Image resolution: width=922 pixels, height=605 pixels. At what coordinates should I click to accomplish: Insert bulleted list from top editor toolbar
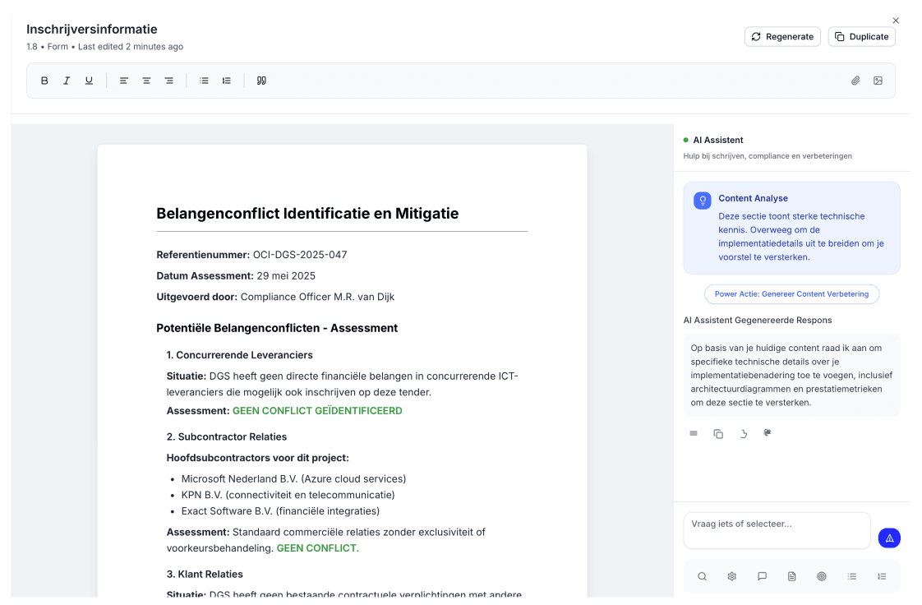coord(204,81)
